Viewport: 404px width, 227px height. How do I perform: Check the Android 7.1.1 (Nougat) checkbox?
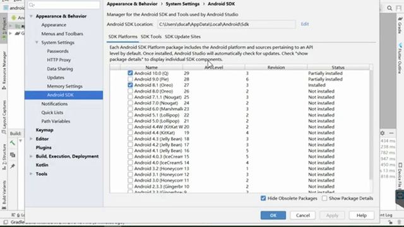[130, 97]
